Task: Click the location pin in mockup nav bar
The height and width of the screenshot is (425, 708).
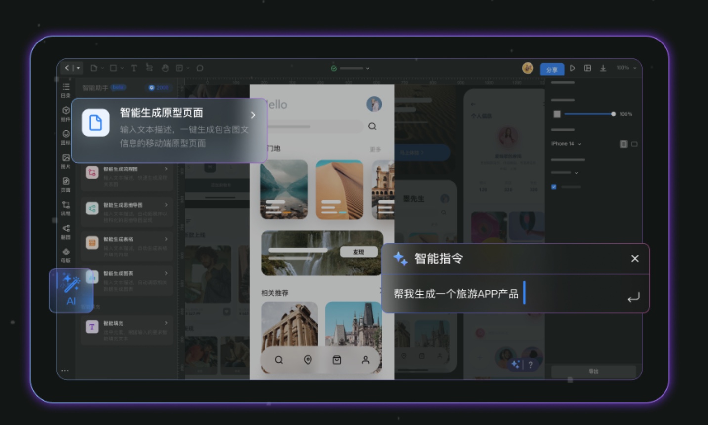Action: (308, 360)
